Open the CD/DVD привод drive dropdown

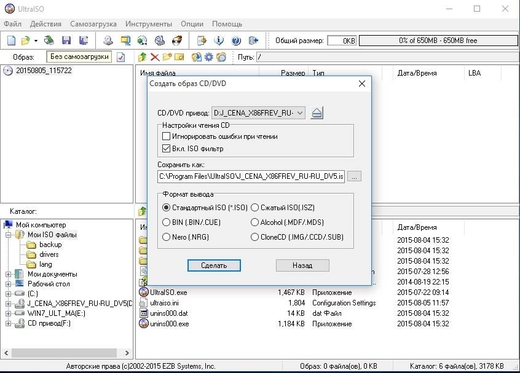tap(299, 112)
